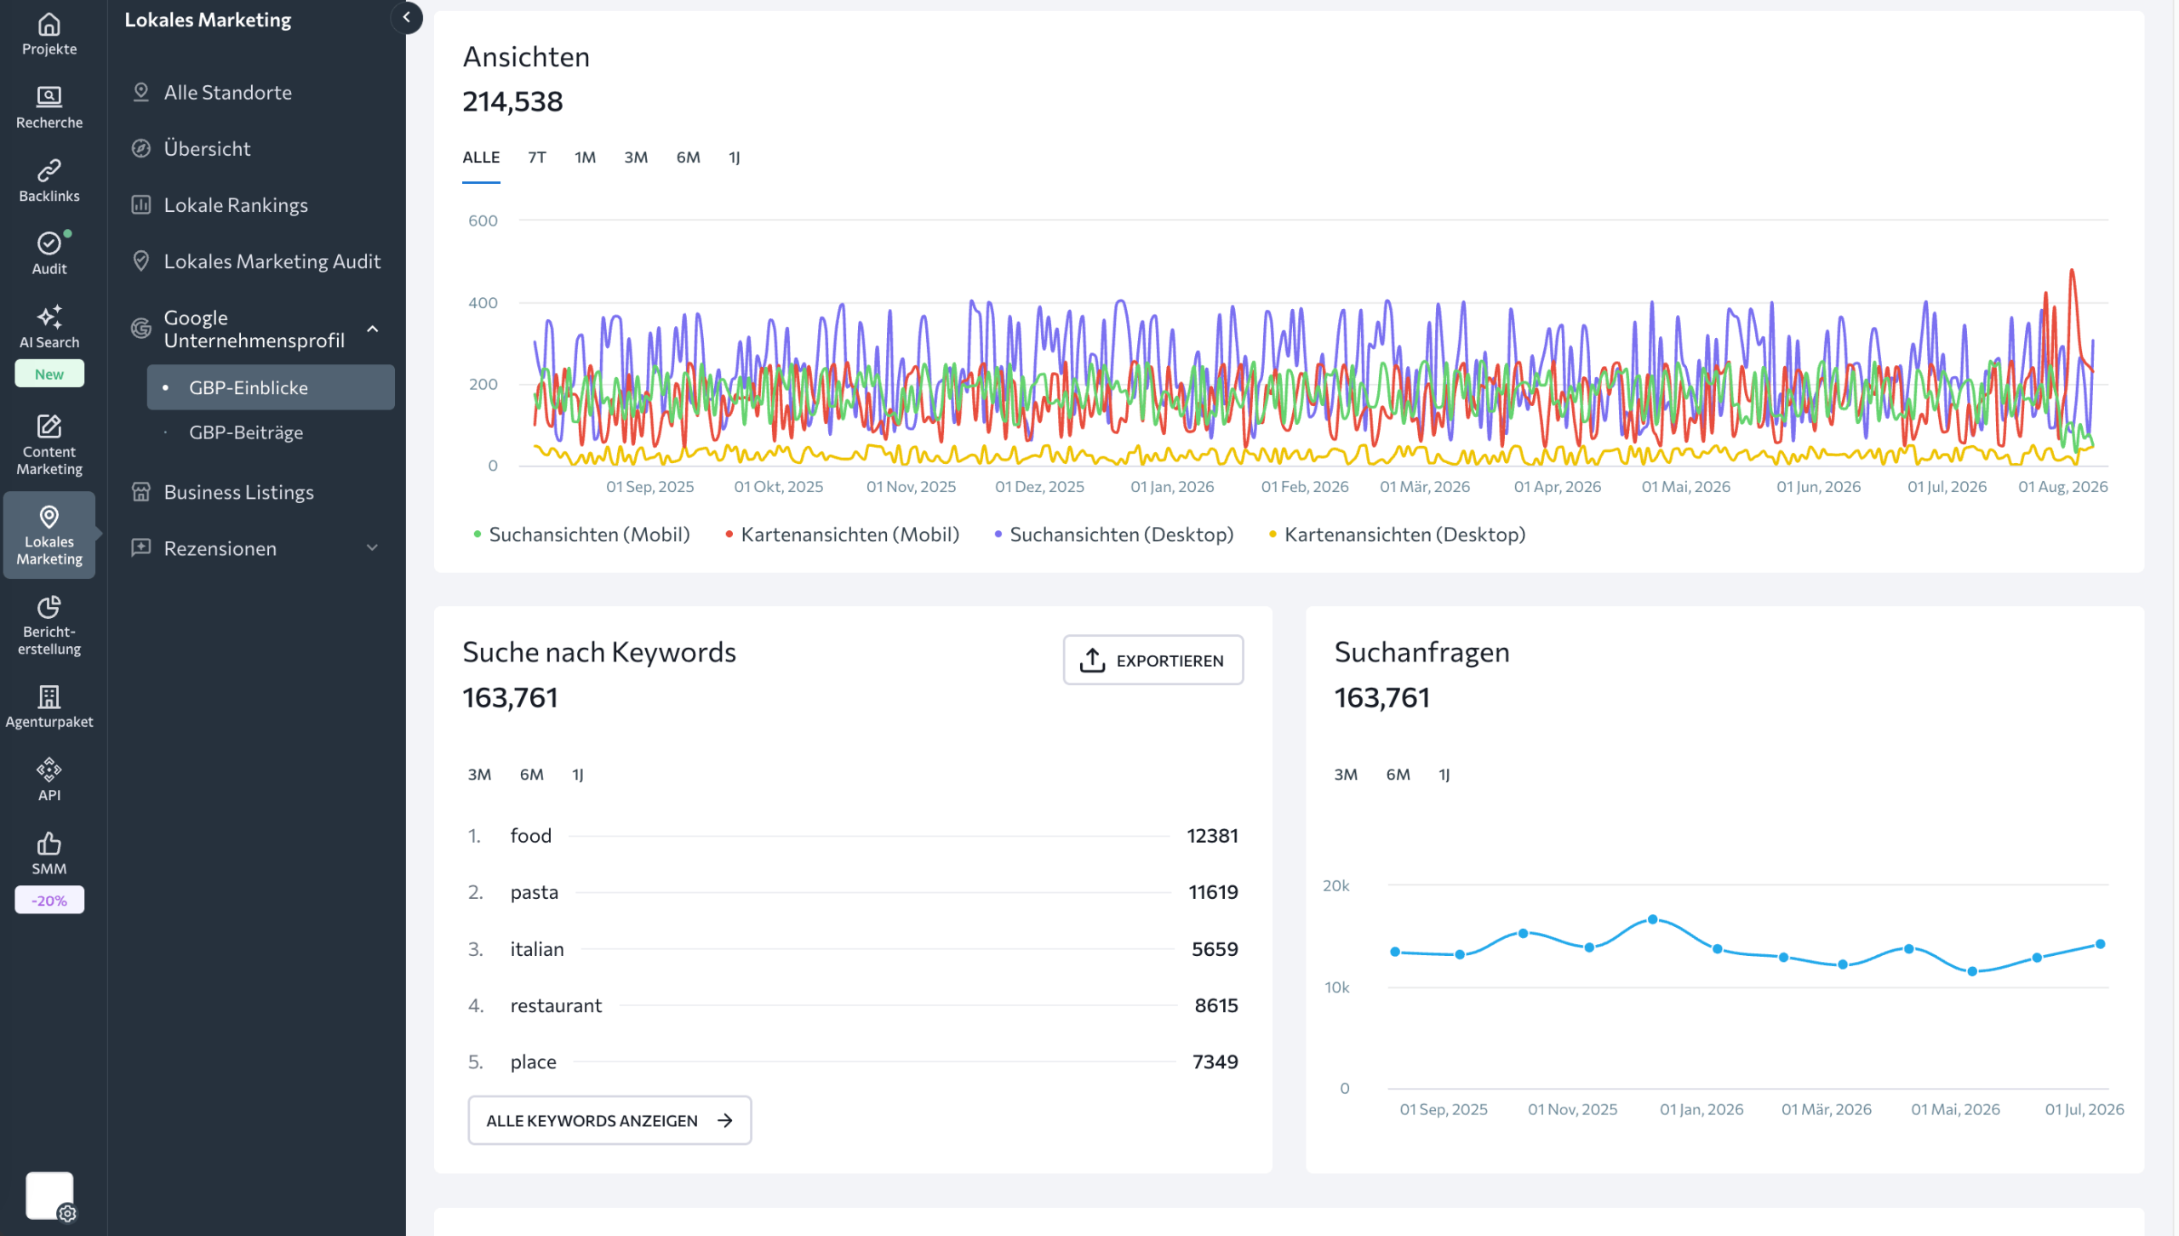The image size is (2179, 1236).
Task: Select 3M in Suchanfragen card
Action: point(1346,775)
